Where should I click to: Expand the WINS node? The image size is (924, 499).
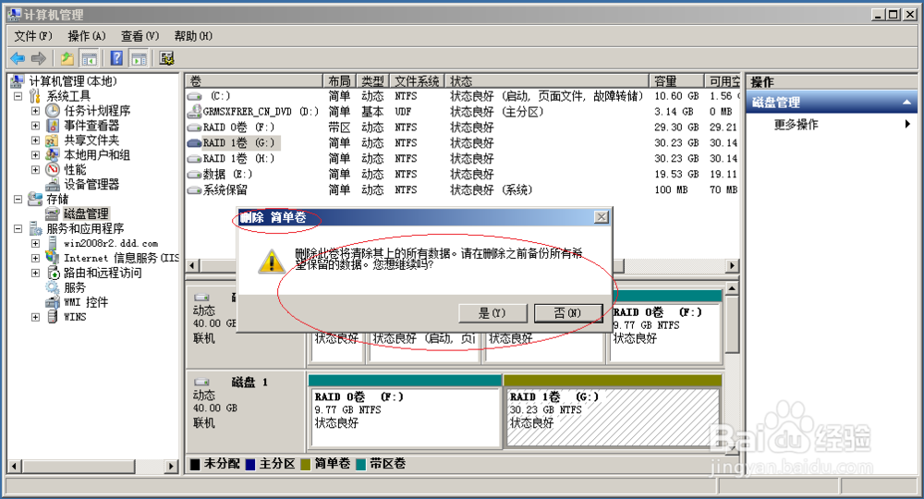(35, 316)
